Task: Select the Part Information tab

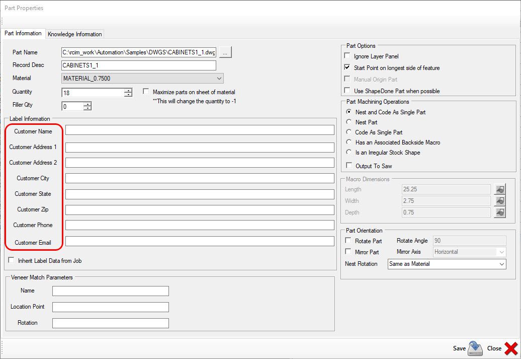Action: point(23,33)
